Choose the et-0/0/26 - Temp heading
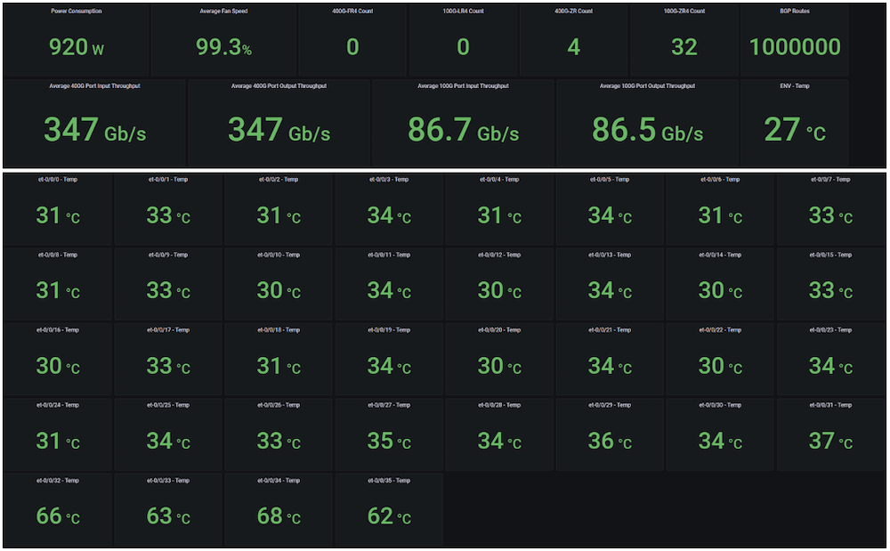Image resolution: width=890 pixels, height=551 pixels. click(x=279, y=405)
